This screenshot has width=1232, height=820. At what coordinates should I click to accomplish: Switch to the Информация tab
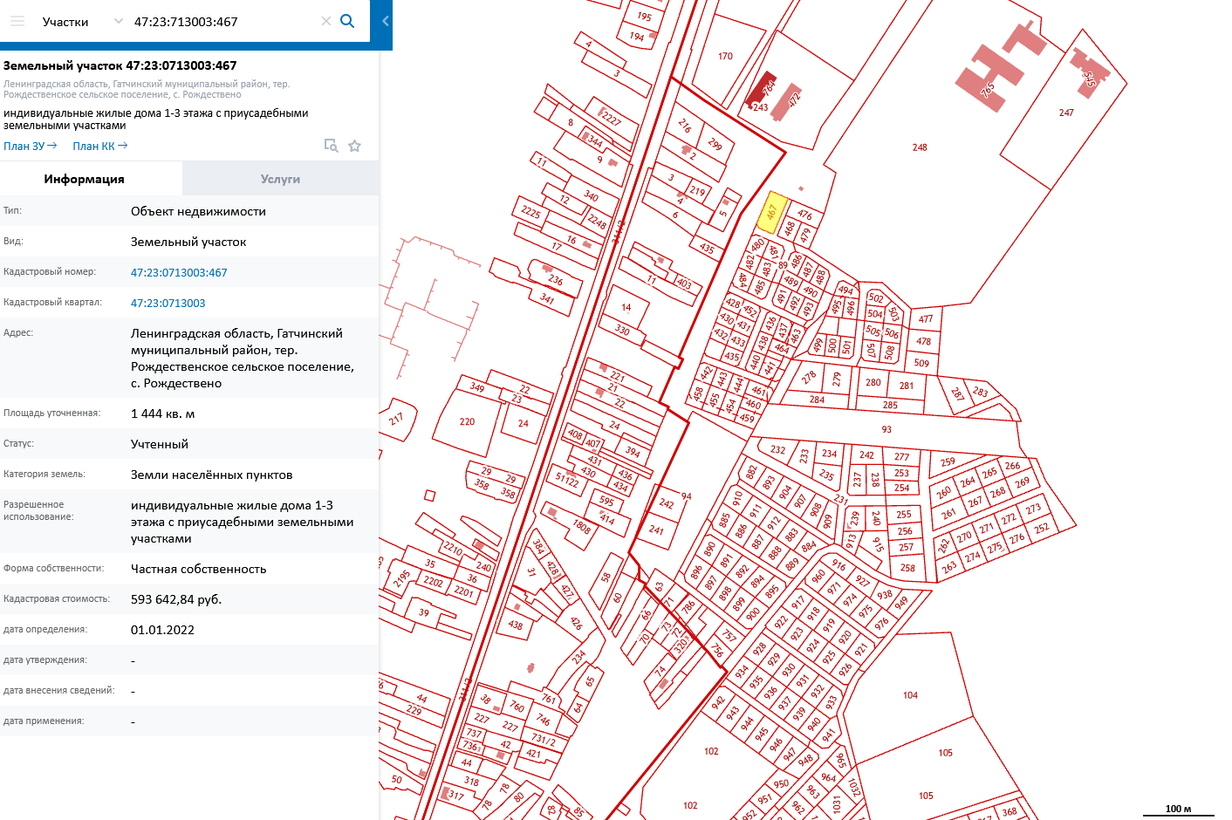[x=85, y=179]
